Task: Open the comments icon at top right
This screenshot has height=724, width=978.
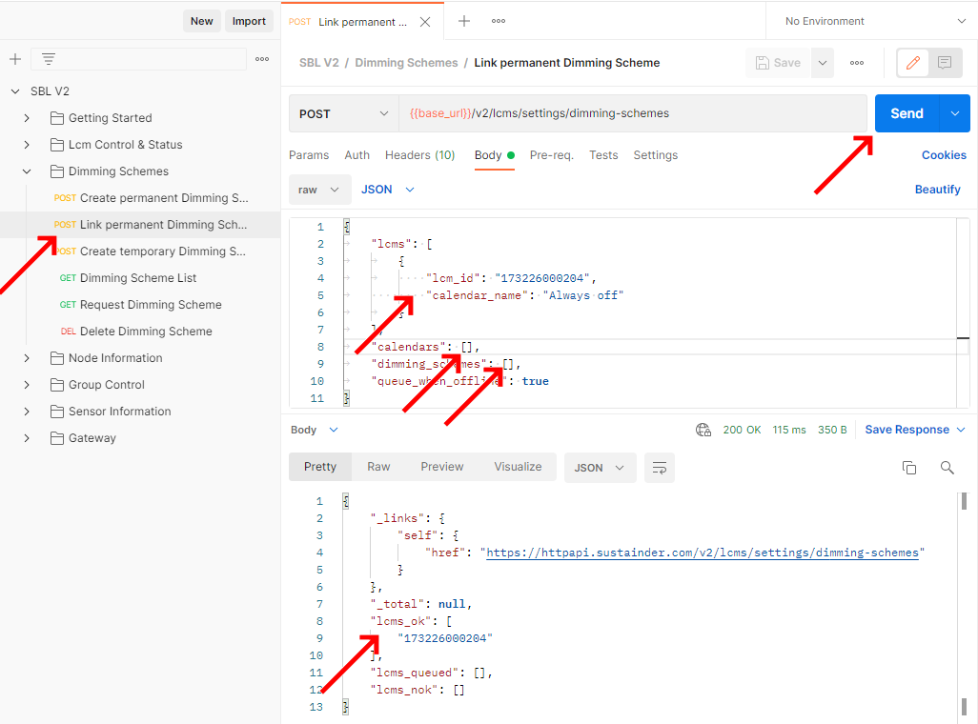Action: pos(945,62)
